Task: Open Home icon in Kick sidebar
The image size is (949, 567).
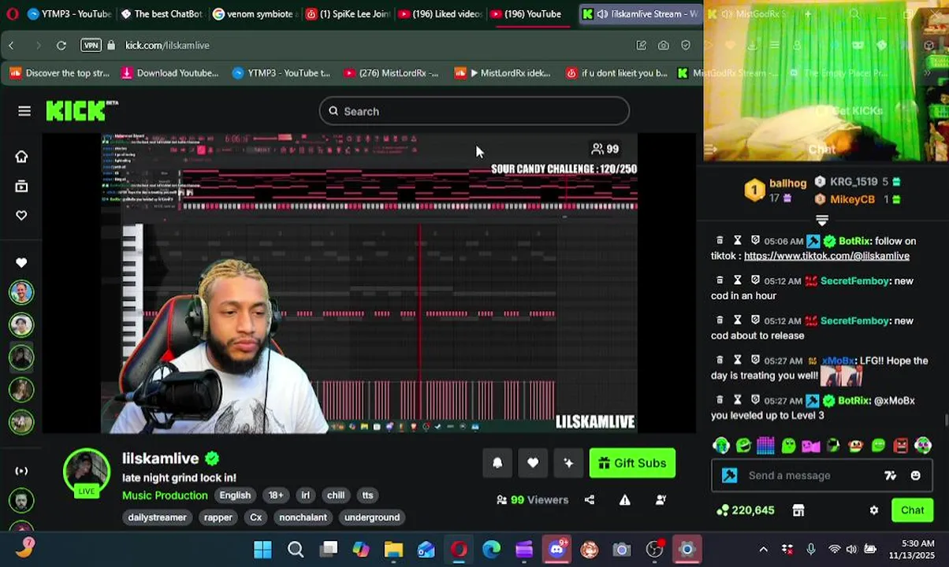Action: coord(21,157)
